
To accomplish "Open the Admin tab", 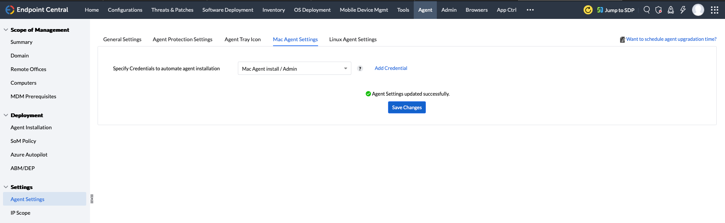I will click(449, 10).
